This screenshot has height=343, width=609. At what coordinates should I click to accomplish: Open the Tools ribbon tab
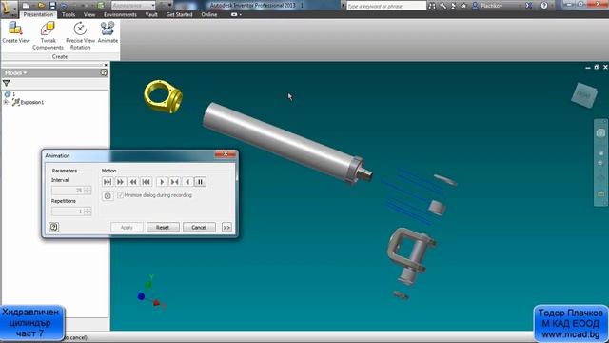[69, 14]
